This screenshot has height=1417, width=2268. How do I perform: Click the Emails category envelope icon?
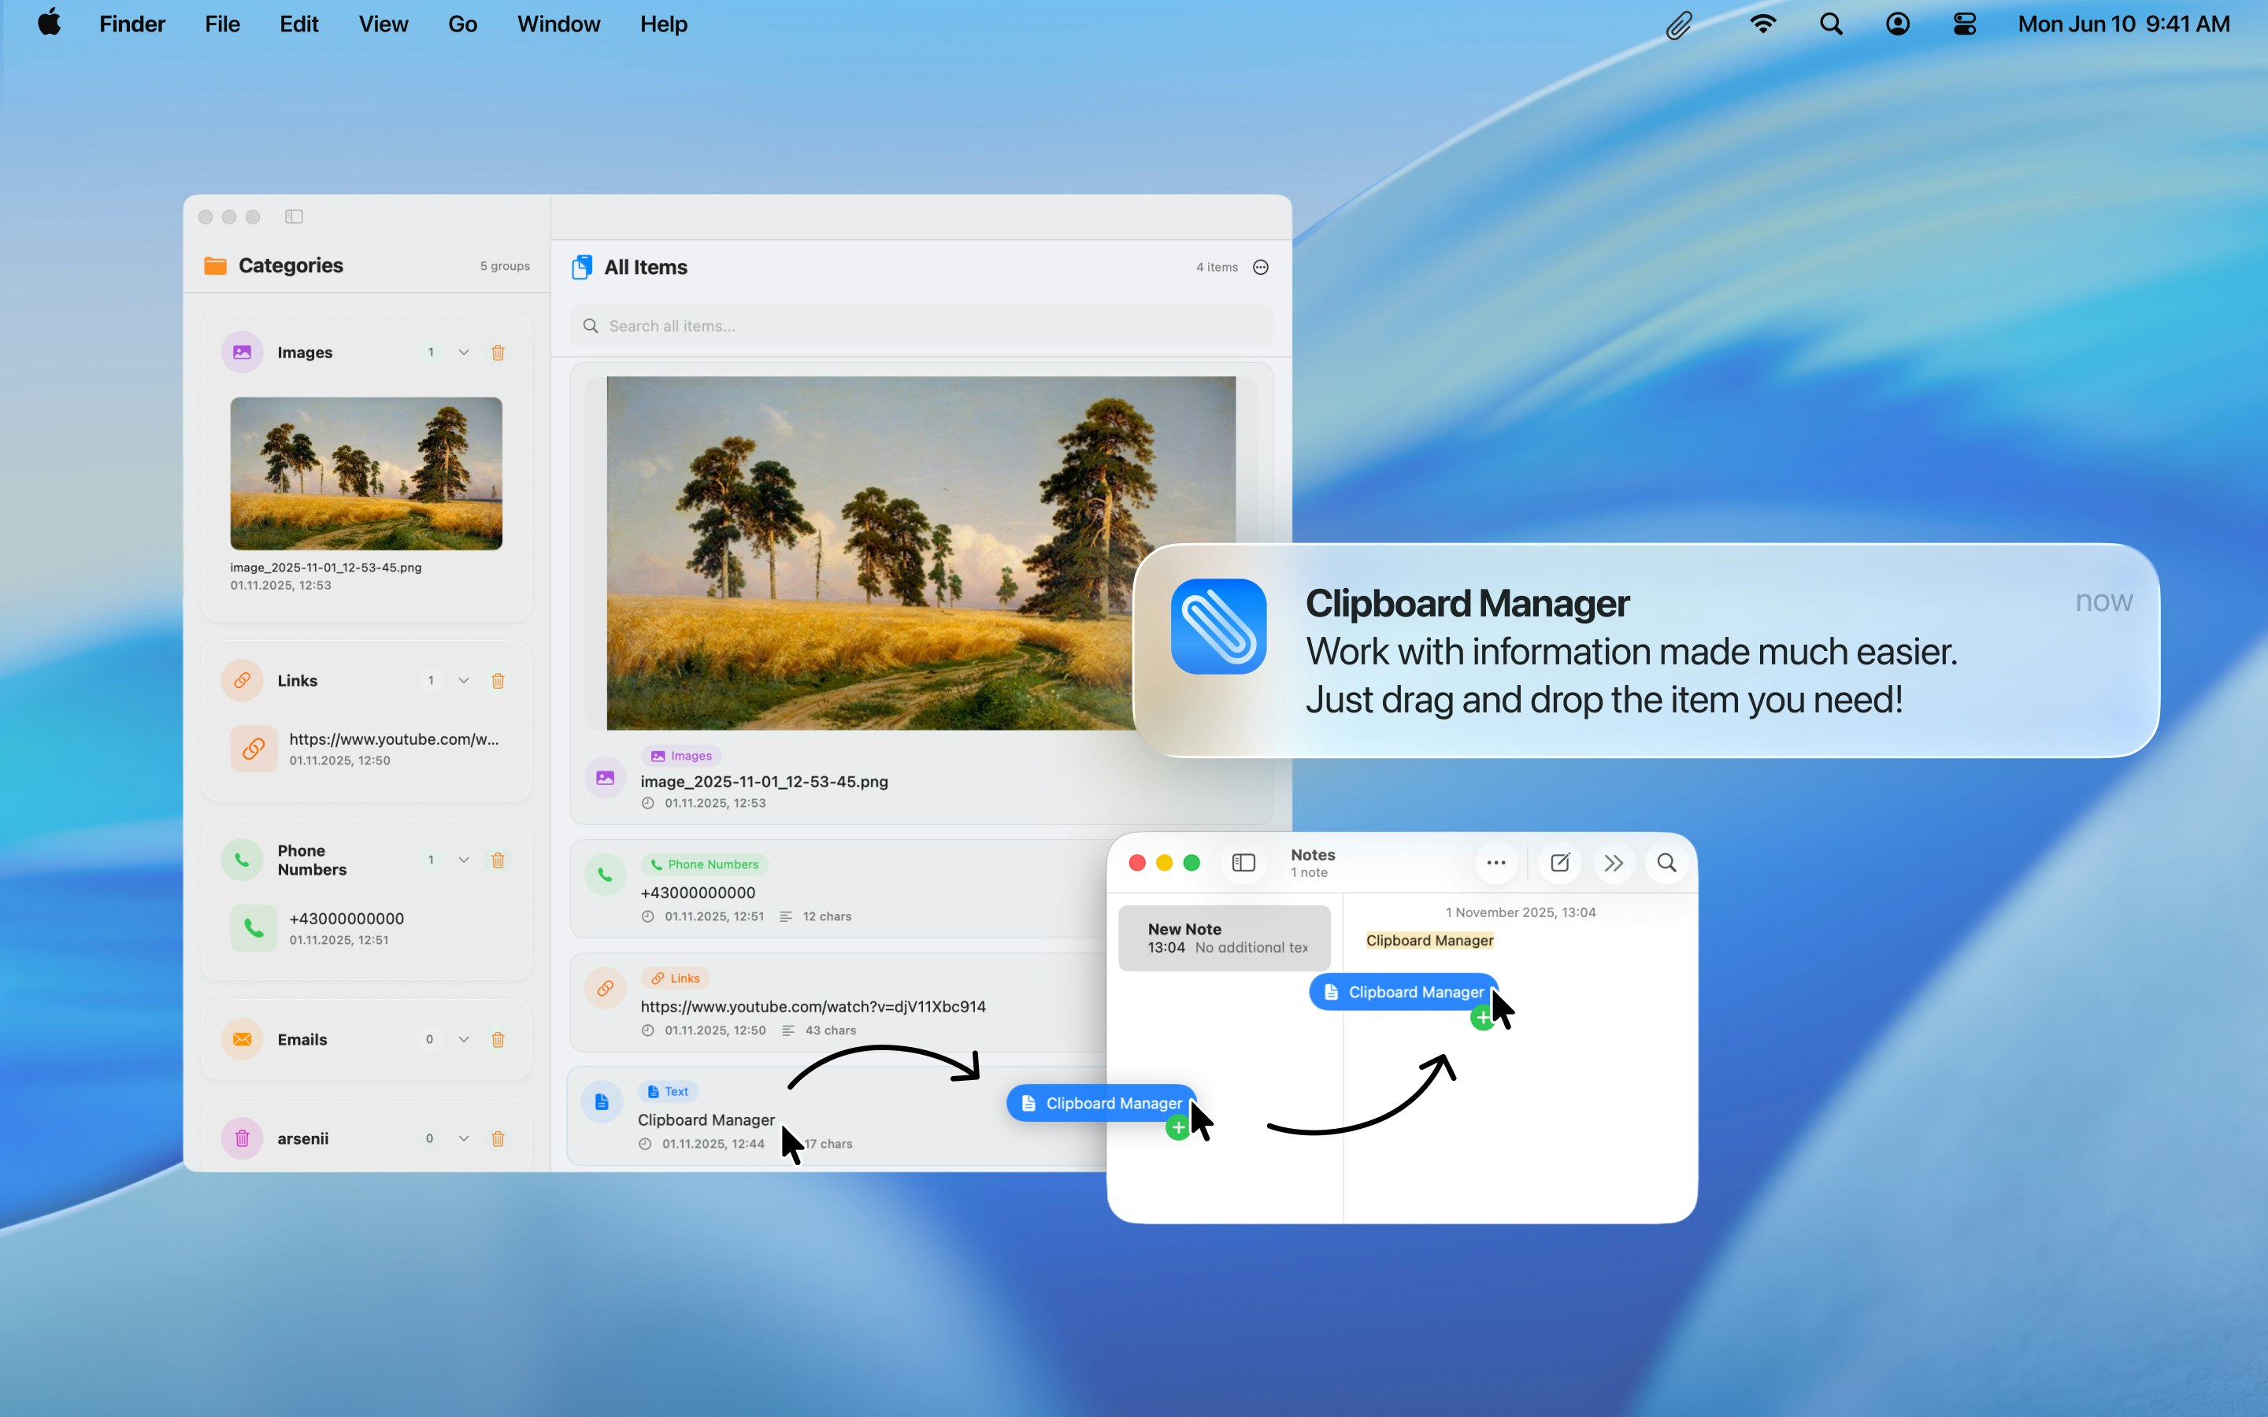click(241, 1039)
